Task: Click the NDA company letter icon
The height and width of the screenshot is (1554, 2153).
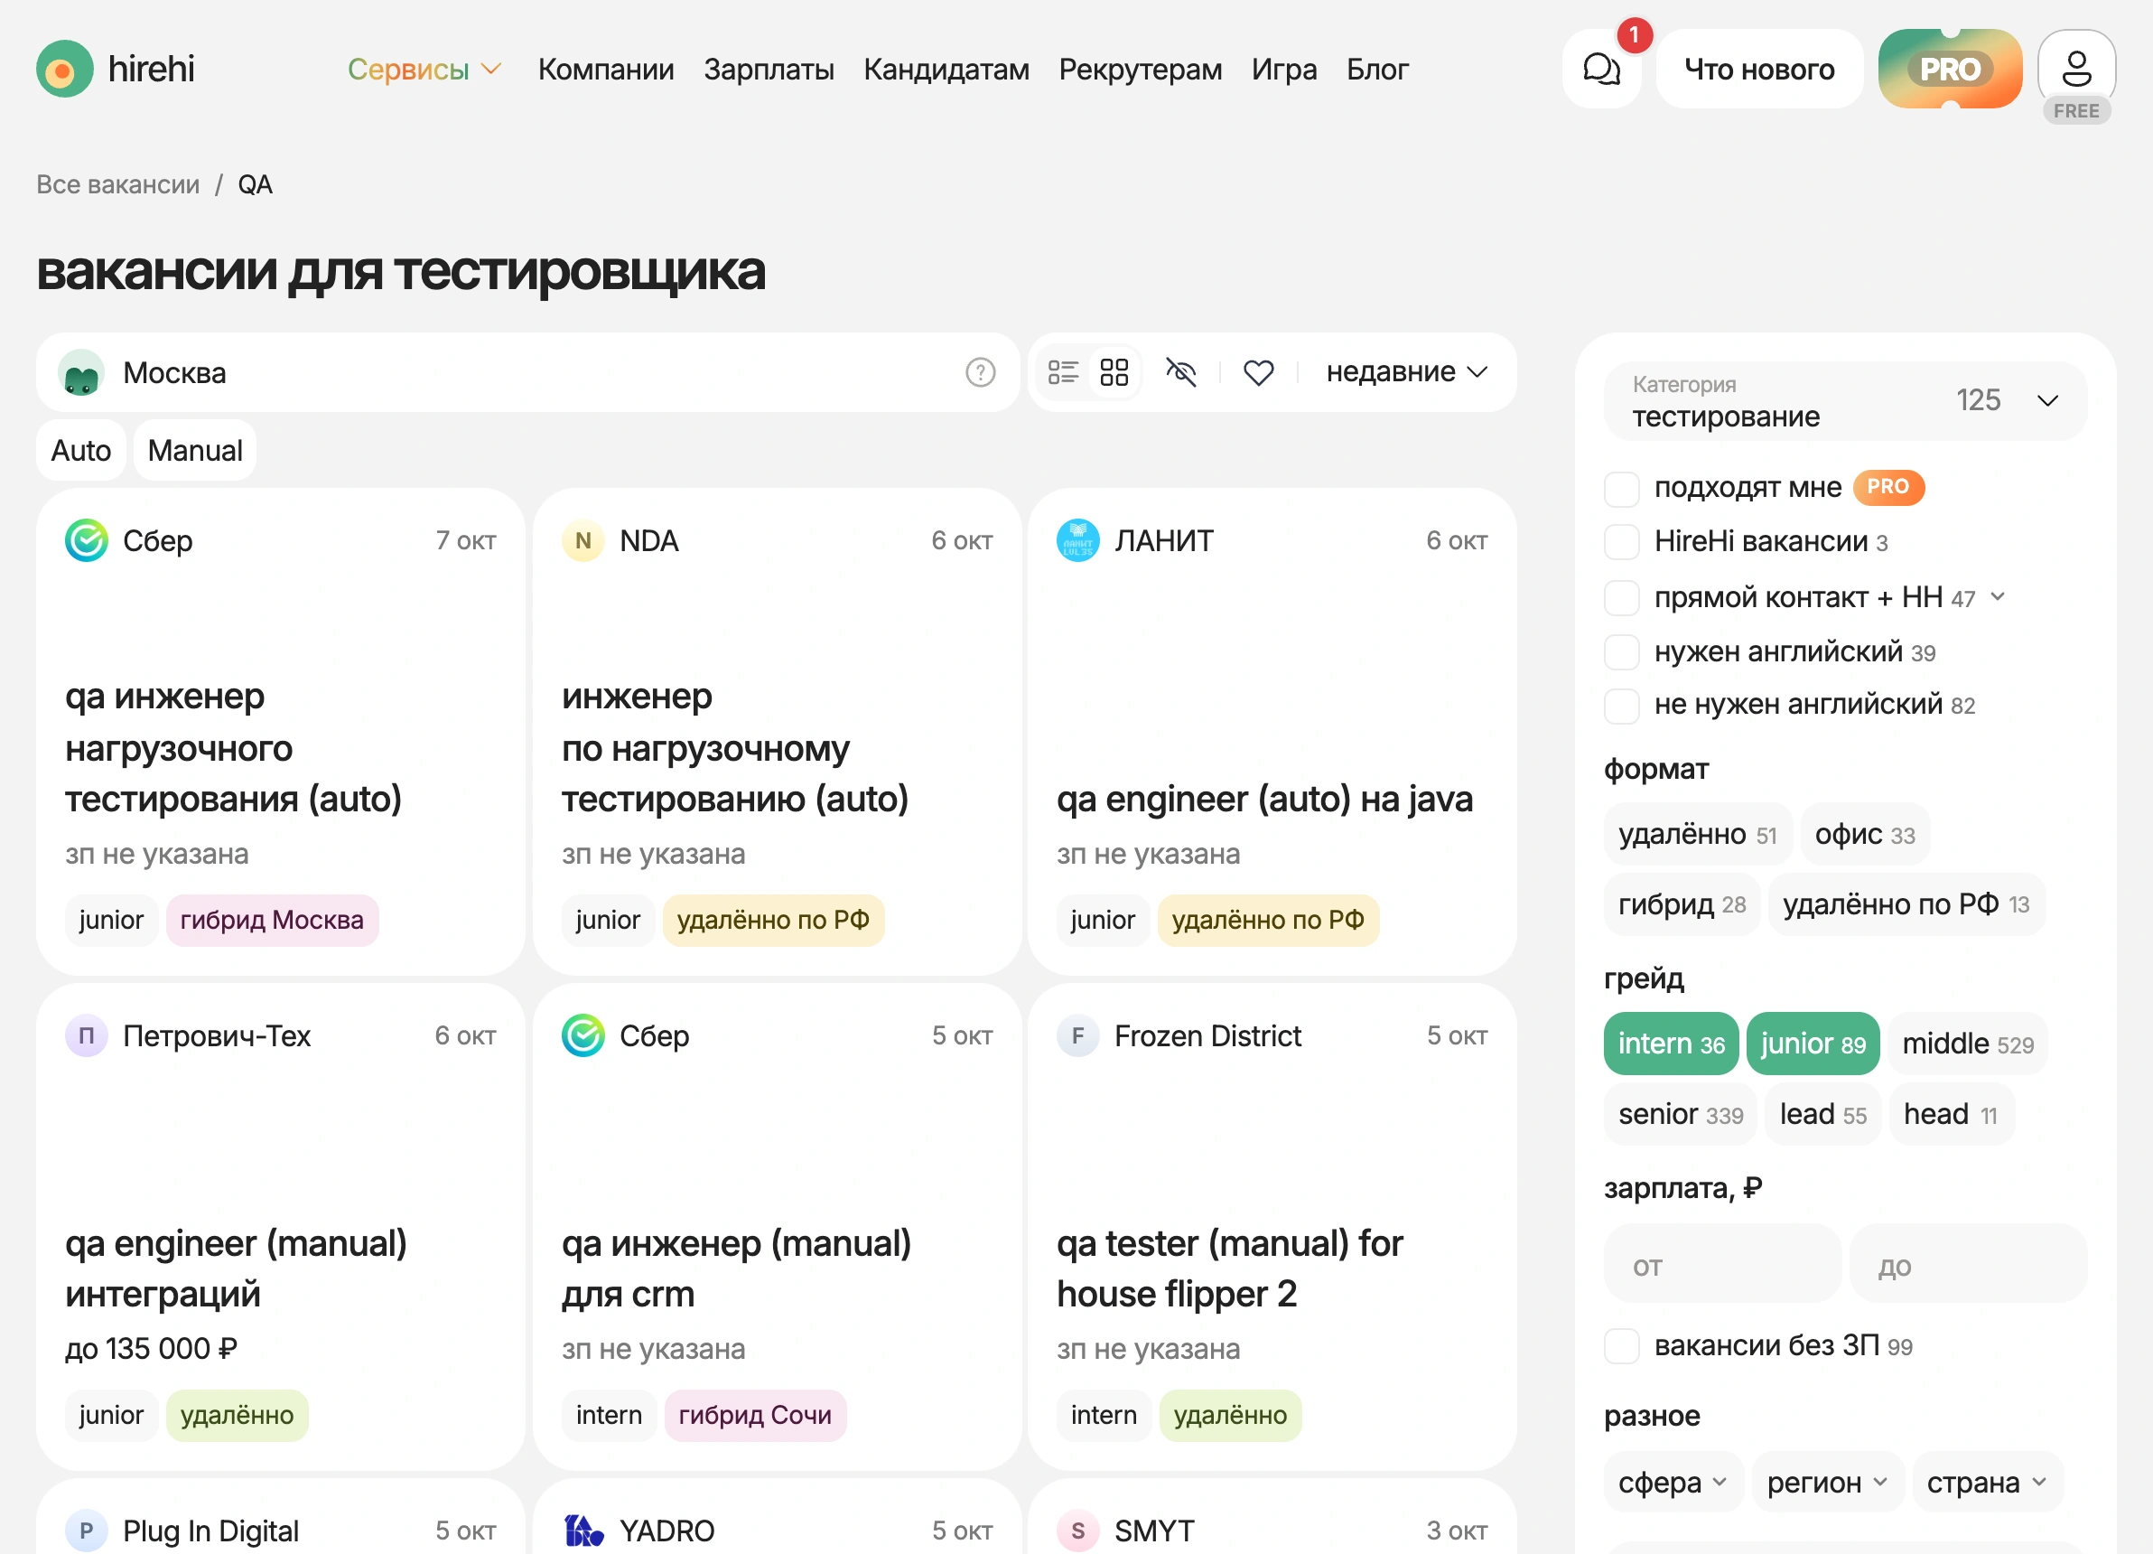Action: (583, 540)
